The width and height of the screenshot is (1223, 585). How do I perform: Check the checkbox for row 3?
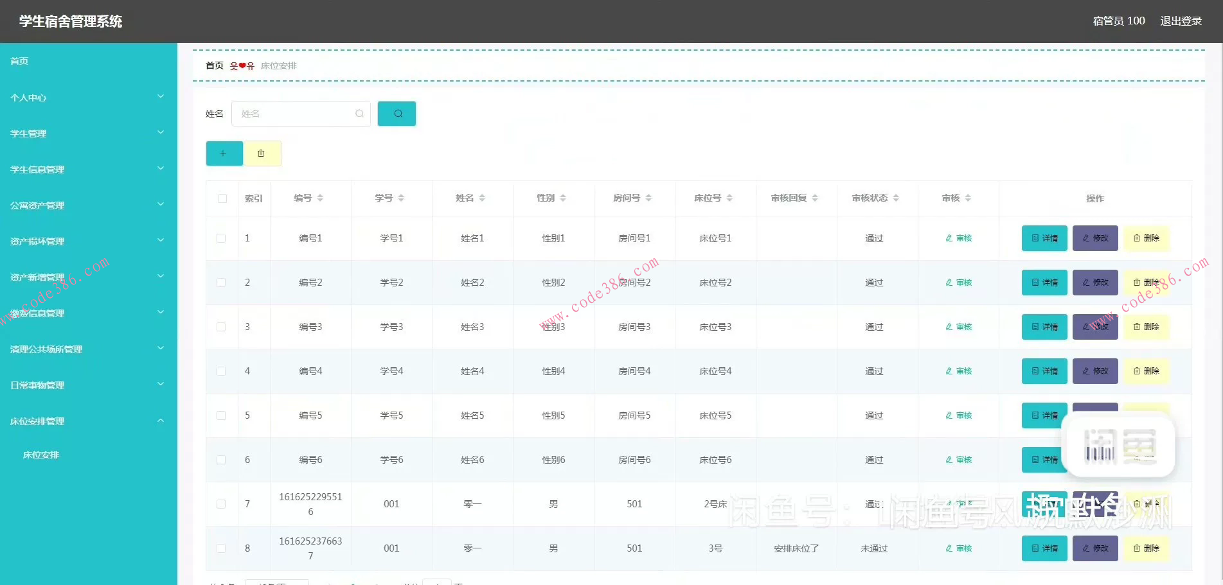221,327
